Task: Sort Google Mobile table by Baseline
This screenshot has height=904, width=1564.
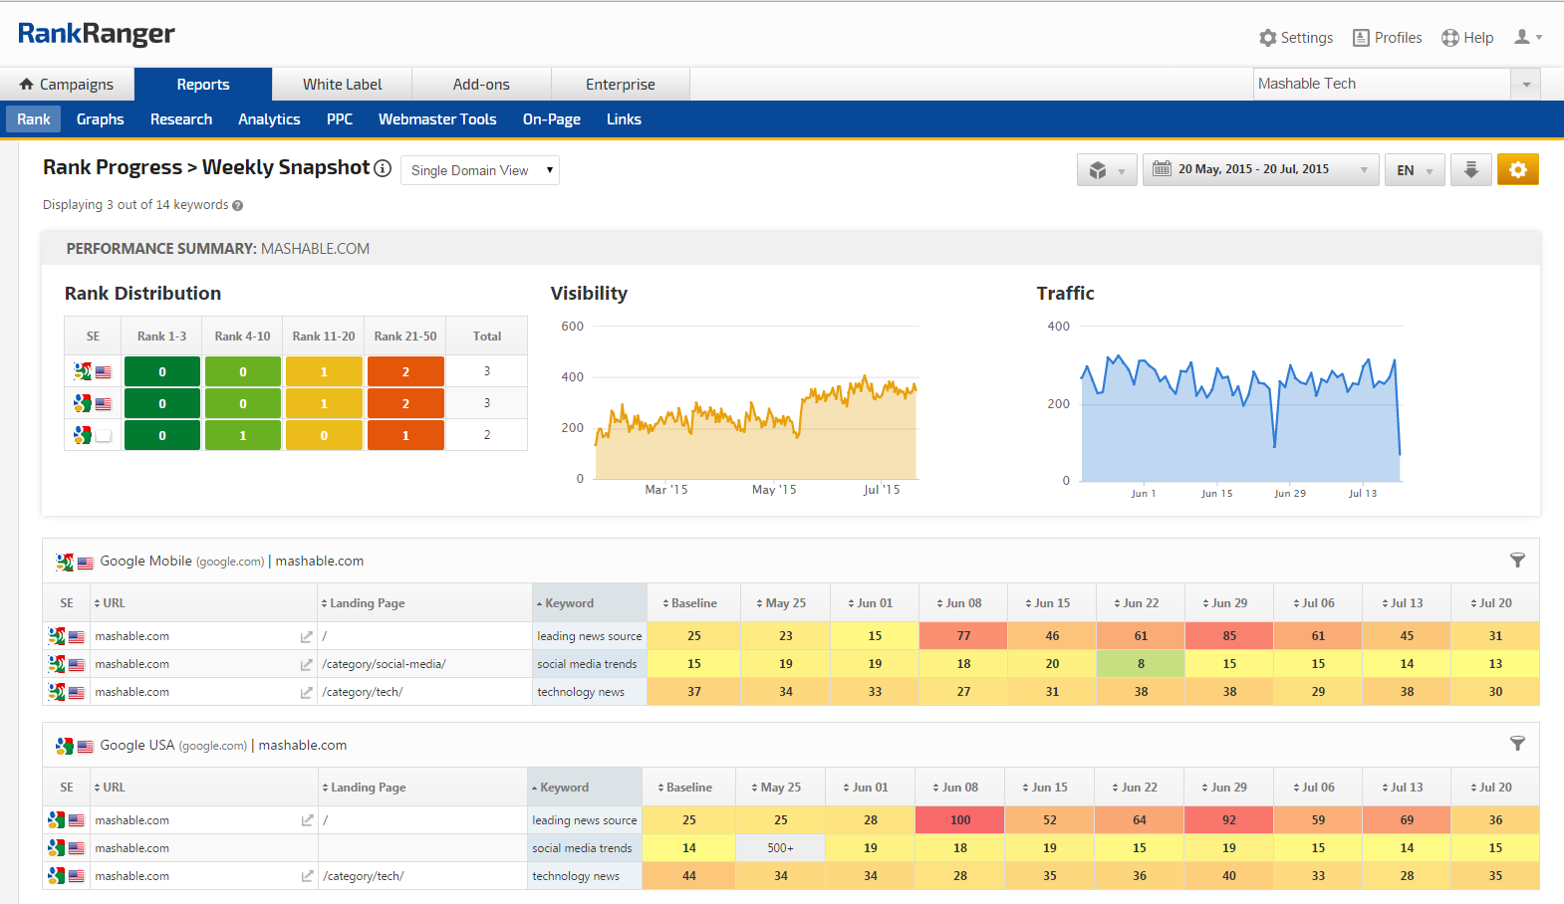Action: pyautogui.click(x=692, y=603)
